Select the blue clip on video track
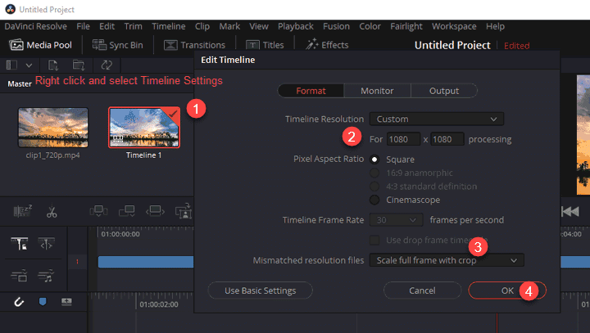 point(146,262)
